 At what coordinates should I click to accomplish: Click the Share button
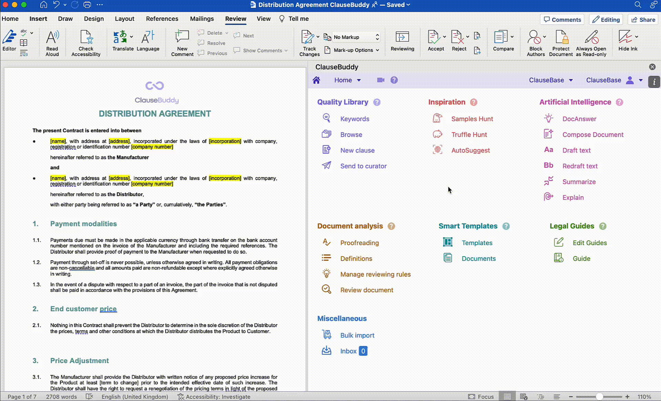pyautogui.click(x=643, y=20)
